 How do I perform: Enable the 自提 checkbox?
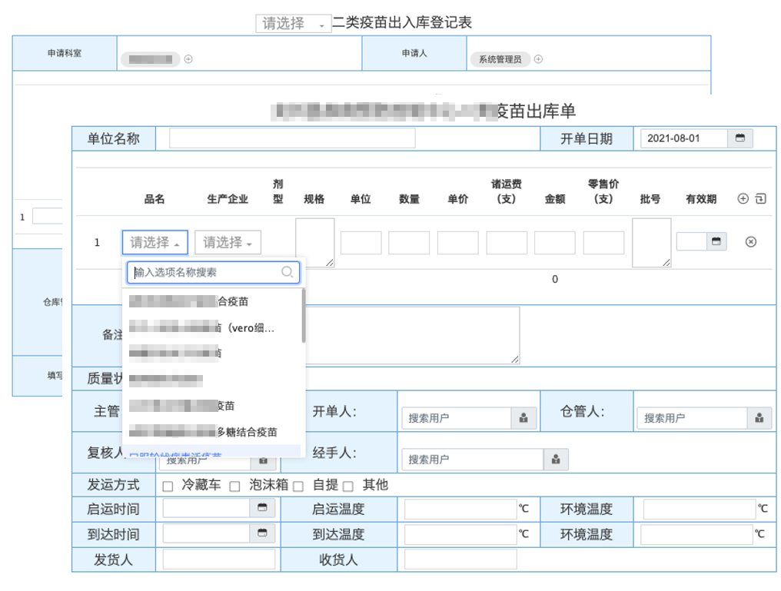(298, 486)
